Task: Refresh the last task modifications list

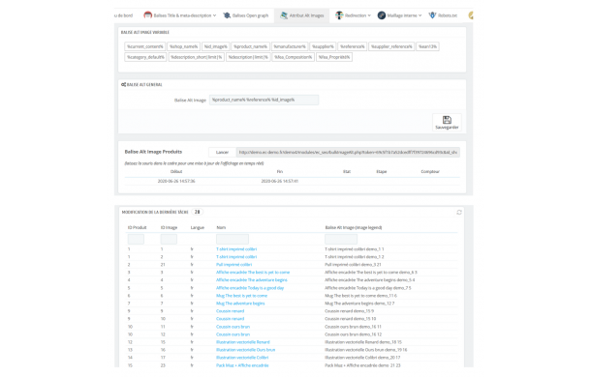Action: (459, 213)
